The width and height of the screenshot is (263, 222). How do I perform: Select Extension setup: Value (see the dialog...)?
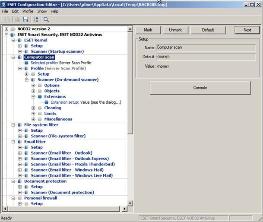coord(86,102)
